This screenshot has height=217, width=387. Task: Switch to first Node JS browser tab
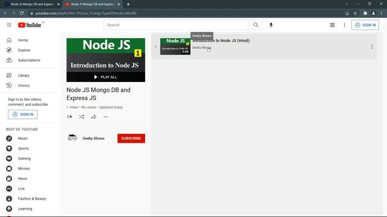click(32, 4)
